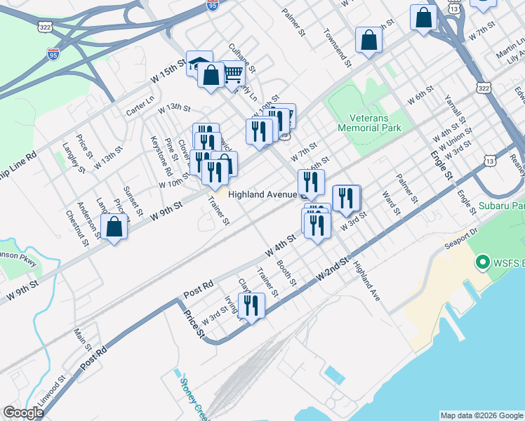
Task: Click the W 4th St road label
Action: tap(281, 246)
